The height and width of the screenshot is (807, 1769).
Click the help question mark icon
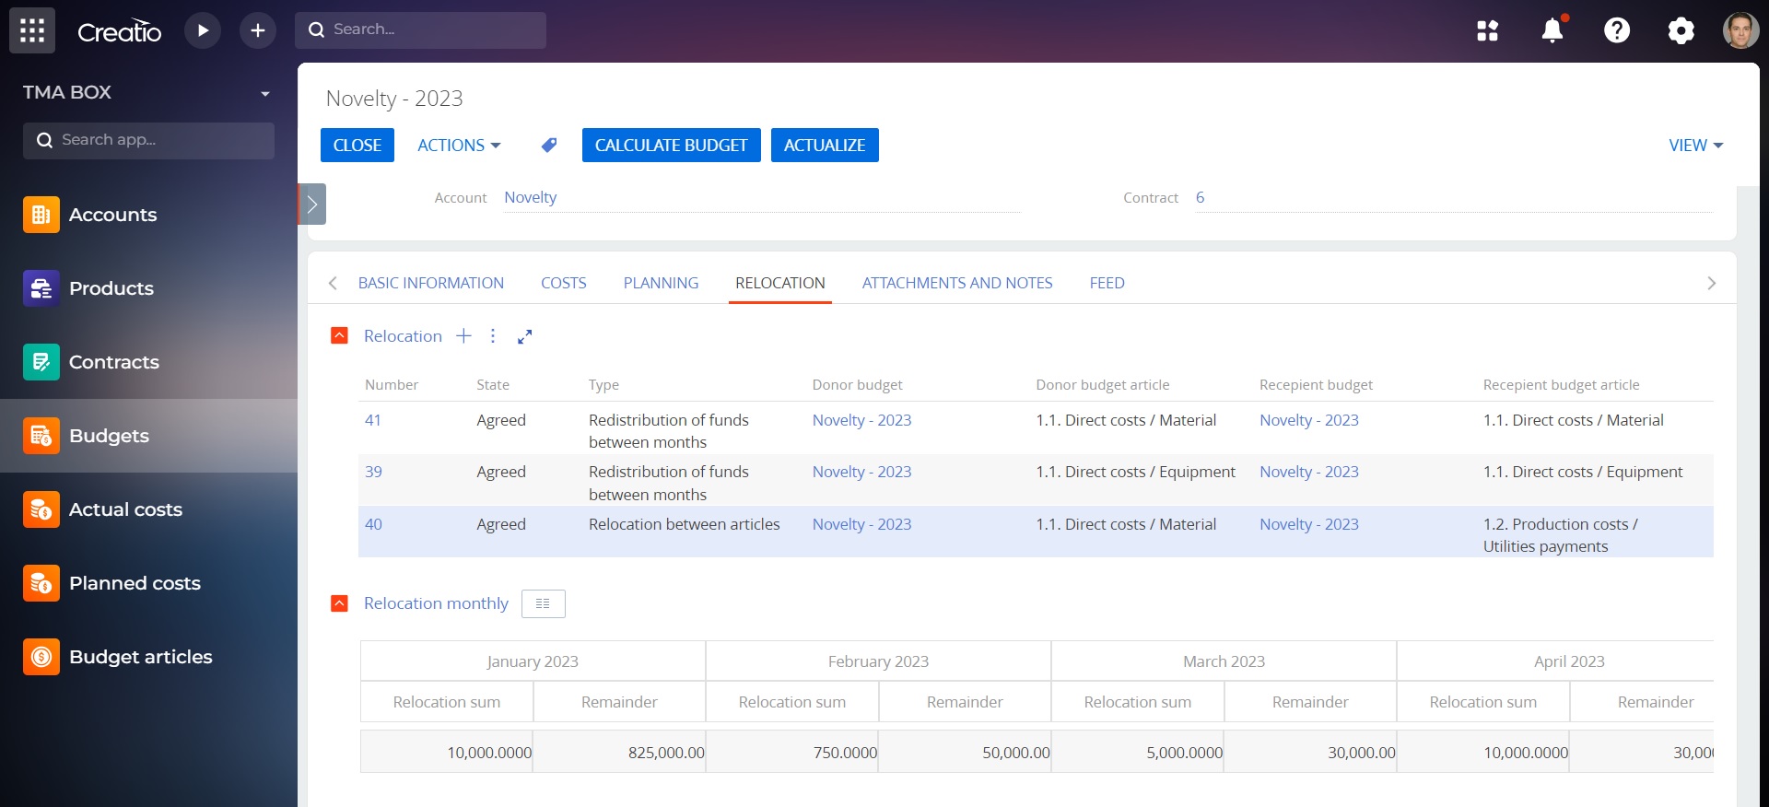1617,30
